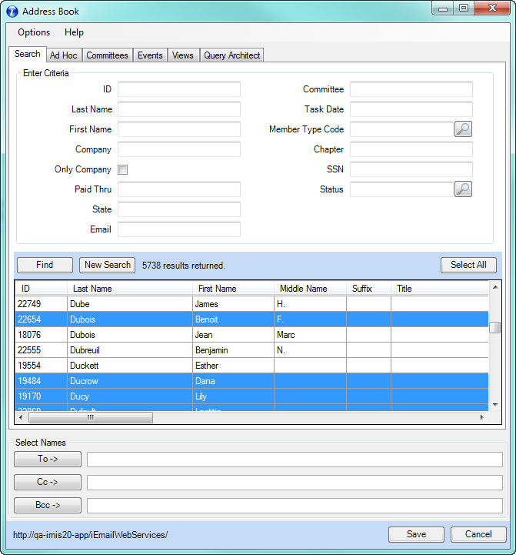The height and width of the screenshot is (555, 516).
Task: Click the Address Book title bar icon
Action: click(12, 11)
